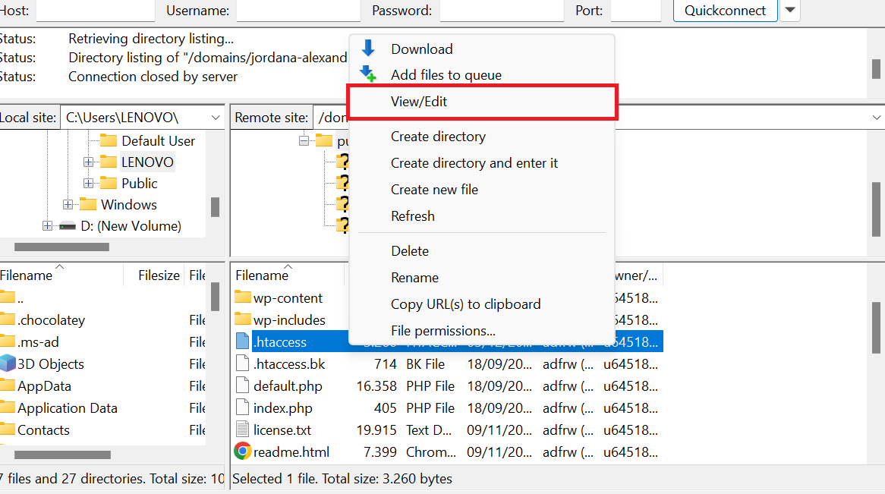The width and height of the screenshot is (885, 494).
Task: Open the wp-includes folder icon
Action: click(244, 319)
